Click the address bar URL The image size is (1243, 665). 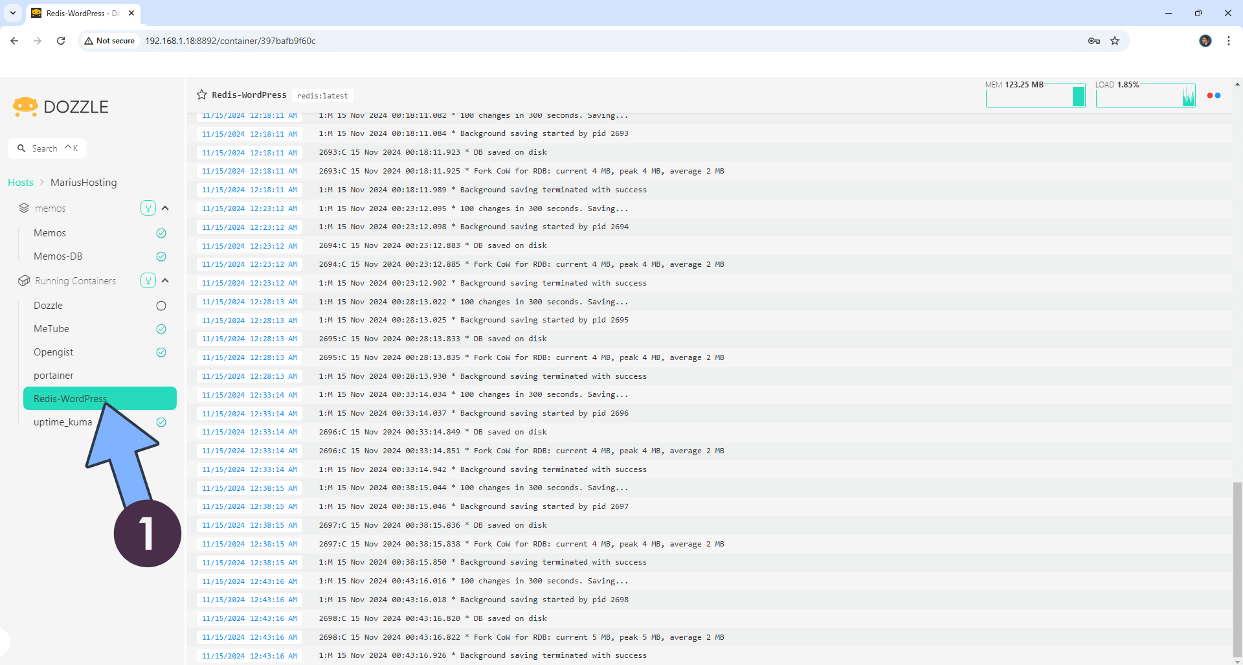230,41
